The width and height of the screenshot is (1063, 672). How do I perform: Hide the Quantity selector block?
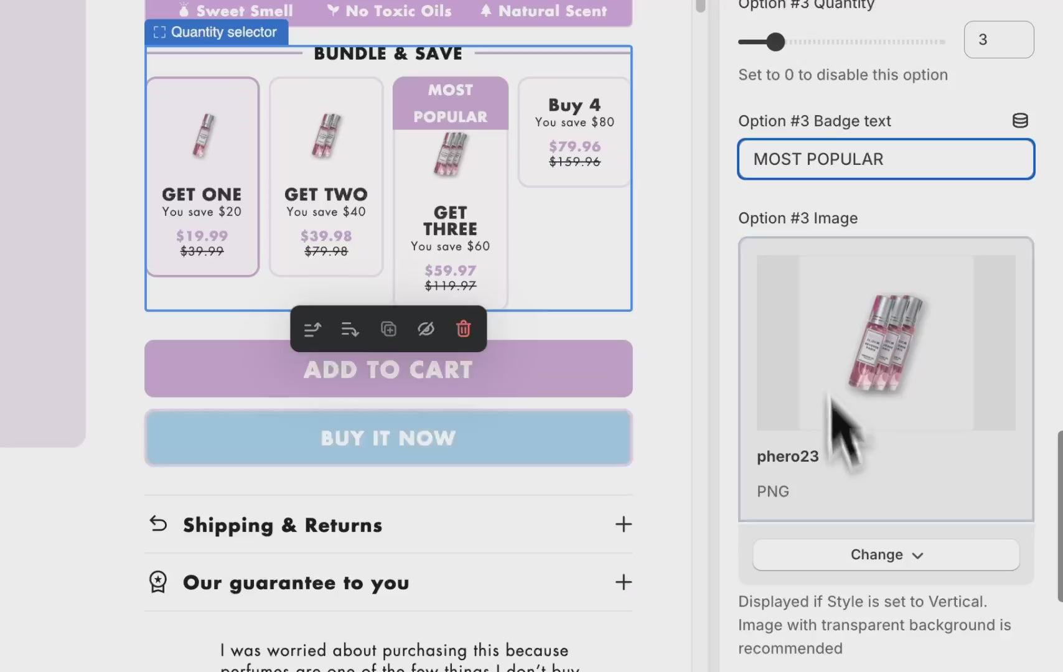(x=426, y=329)
